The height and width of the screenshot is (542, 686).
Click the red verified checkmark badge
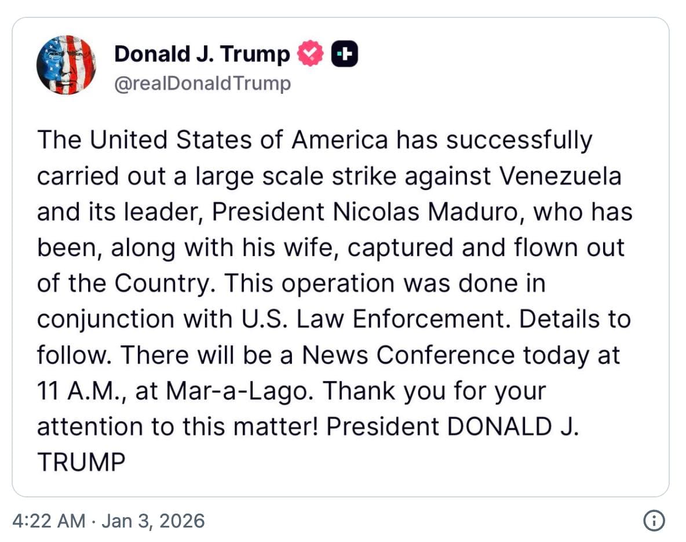coord(310,54)
